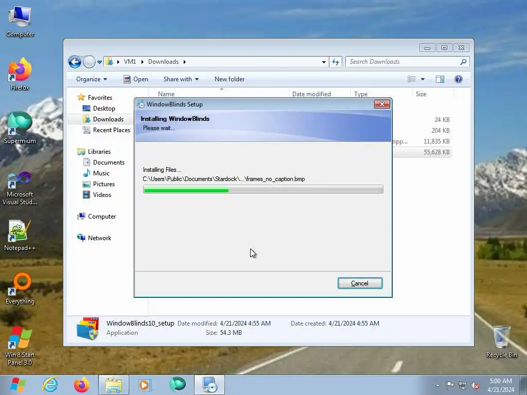The width and height of the screenshot is (527, 395).
Task: Open Videos library
Action: pos(97,195)
